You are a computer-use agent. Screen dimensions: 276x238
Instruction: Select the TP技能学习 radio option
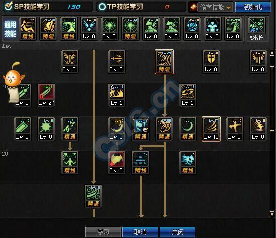[102, 7]
